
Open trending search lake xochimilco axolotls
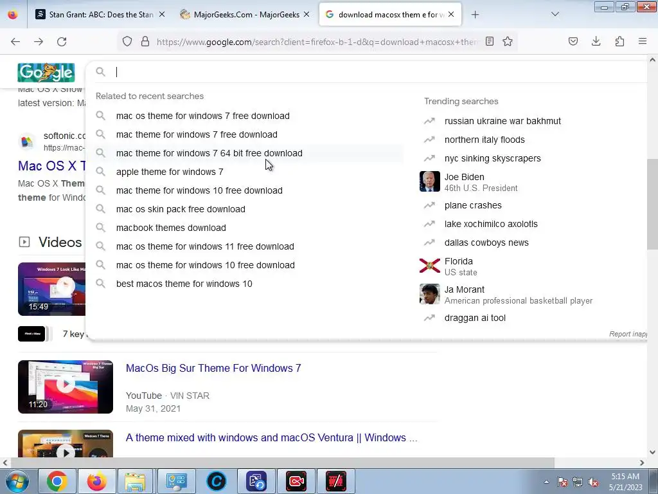click(x=491, y=224)
